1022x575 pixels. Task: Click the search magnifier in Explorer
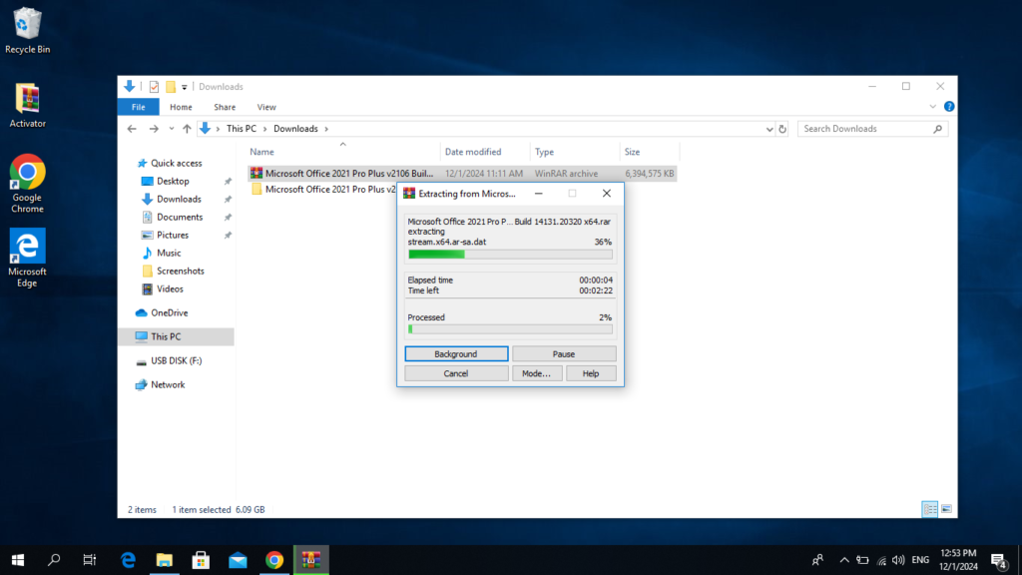click(937, 129)
